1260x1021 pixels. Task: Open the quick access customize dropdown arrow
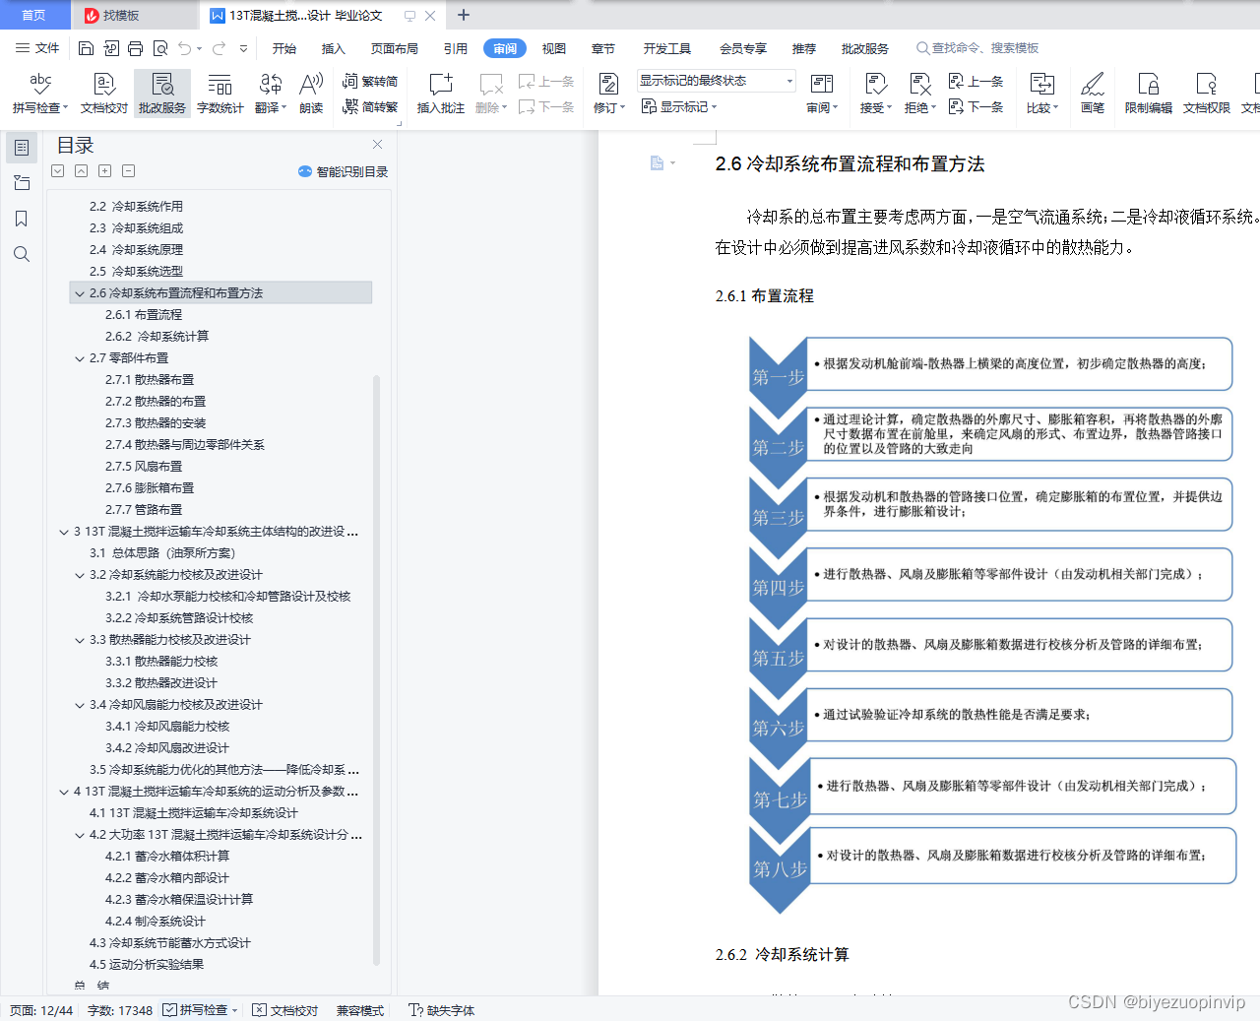pyautogui.click(x=243, y=48)
